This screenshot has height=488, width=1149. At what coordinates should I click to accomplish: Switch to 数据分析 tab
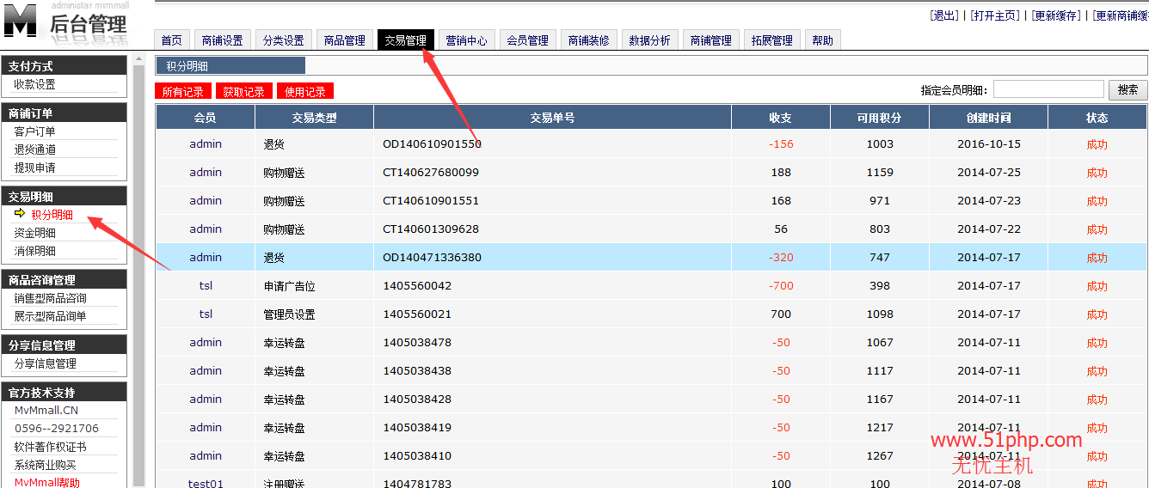(649, 40)
